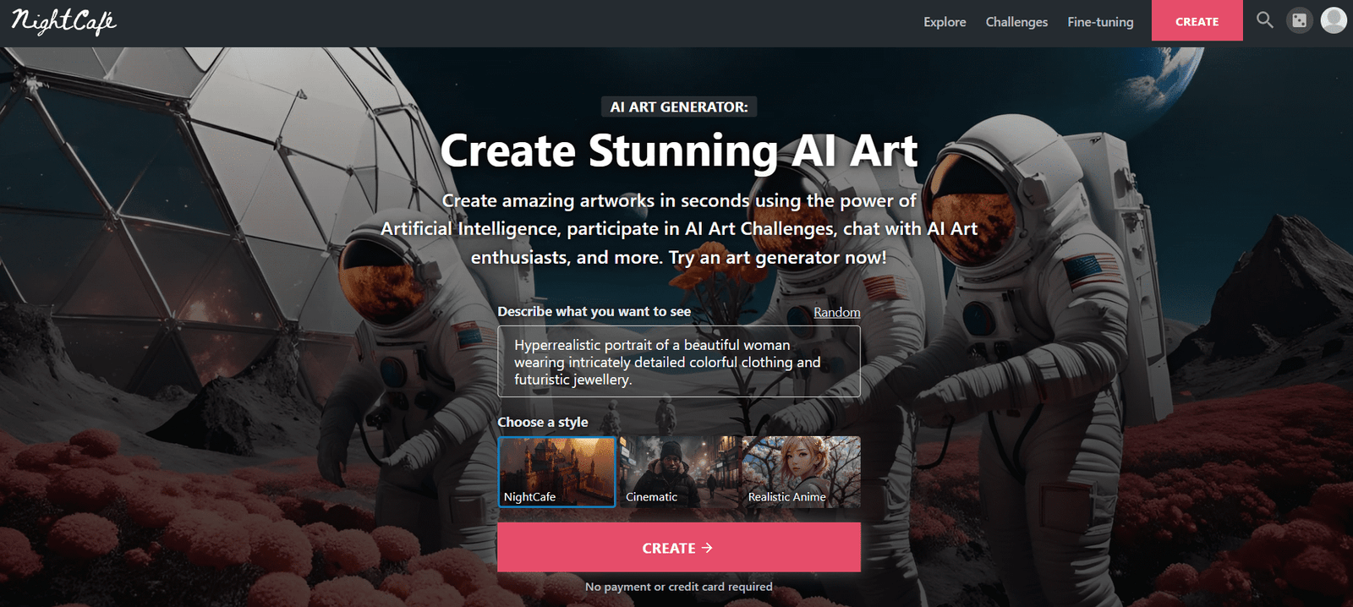Click the NightCafe logo in the header
The height and width of the screenshot is (607, 1353).
click(x=63, y=21)
